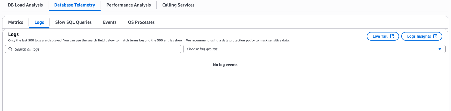Go to the Calling Services tab
This screenshot has height=111, width=451.
click(x=178, y=5)
